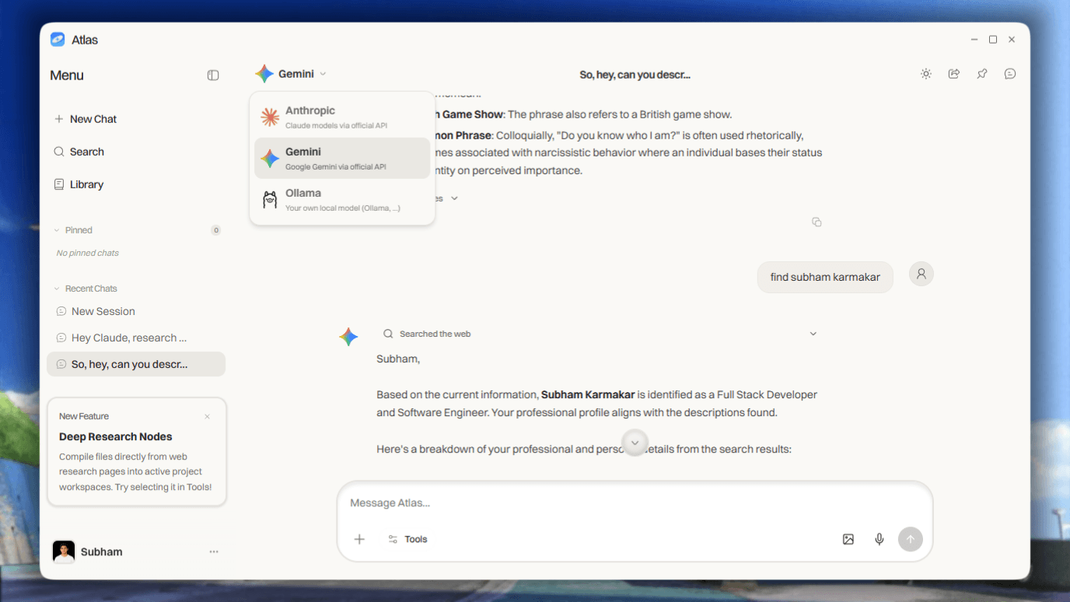This screenshot has width=1070, height=602.
Task: Click the send arrow button
Action: coord(910,539)
